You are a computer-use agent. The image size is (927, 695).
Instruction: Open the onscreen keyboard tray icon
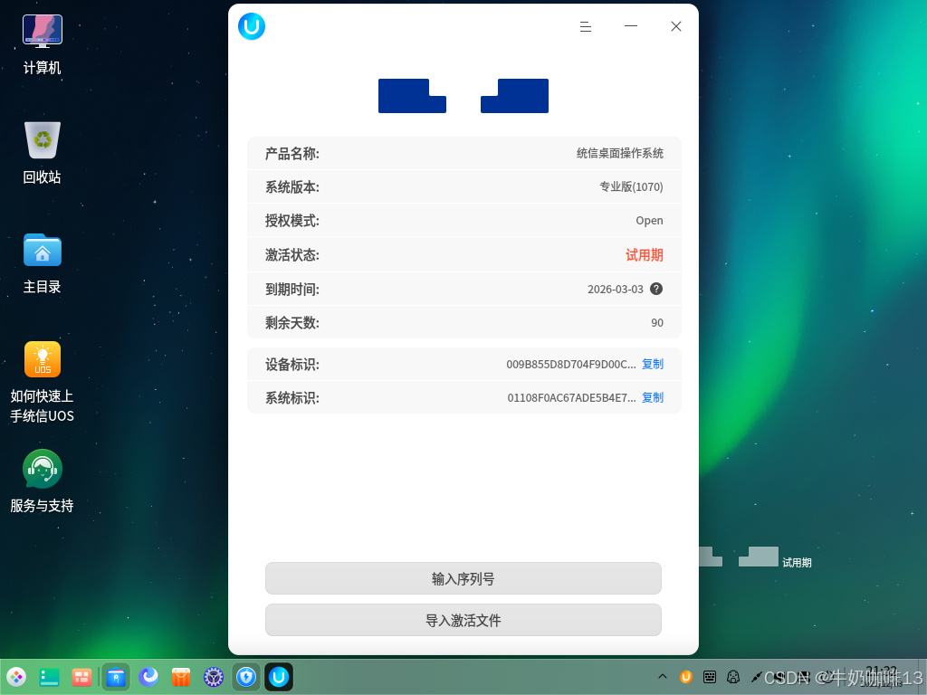tap(710, 677)
